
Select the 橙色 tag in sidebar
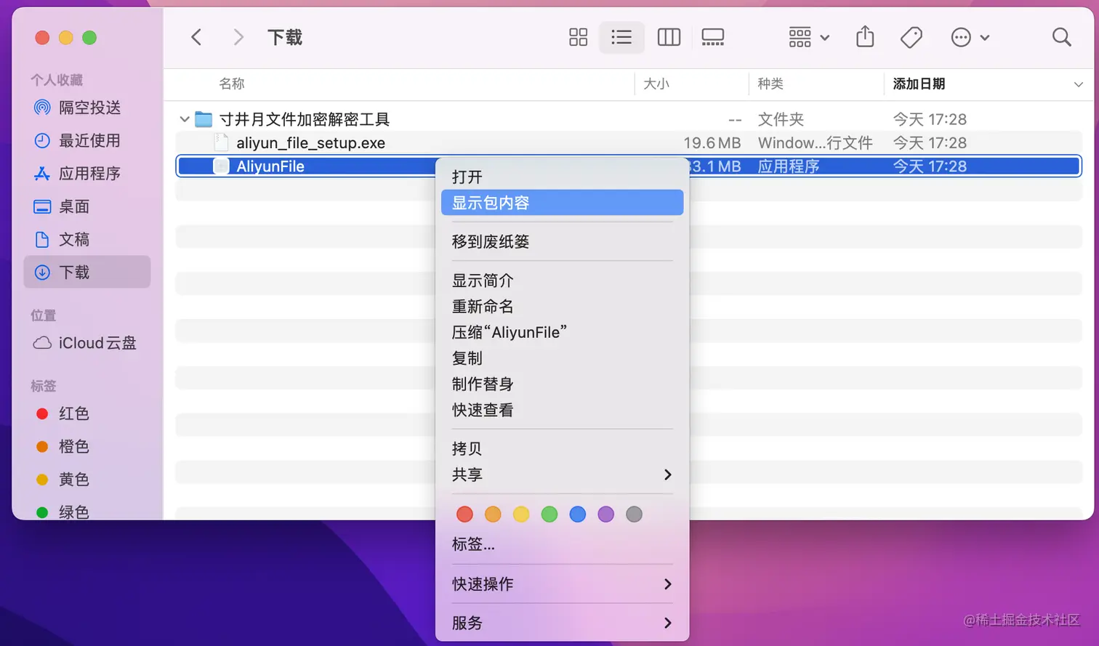pos(87,446)
